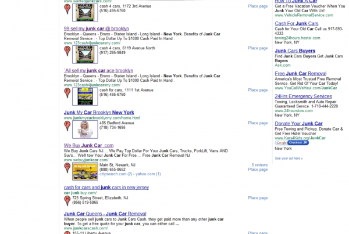Open Place page for Main St, Newark listing

pos(258,170)
